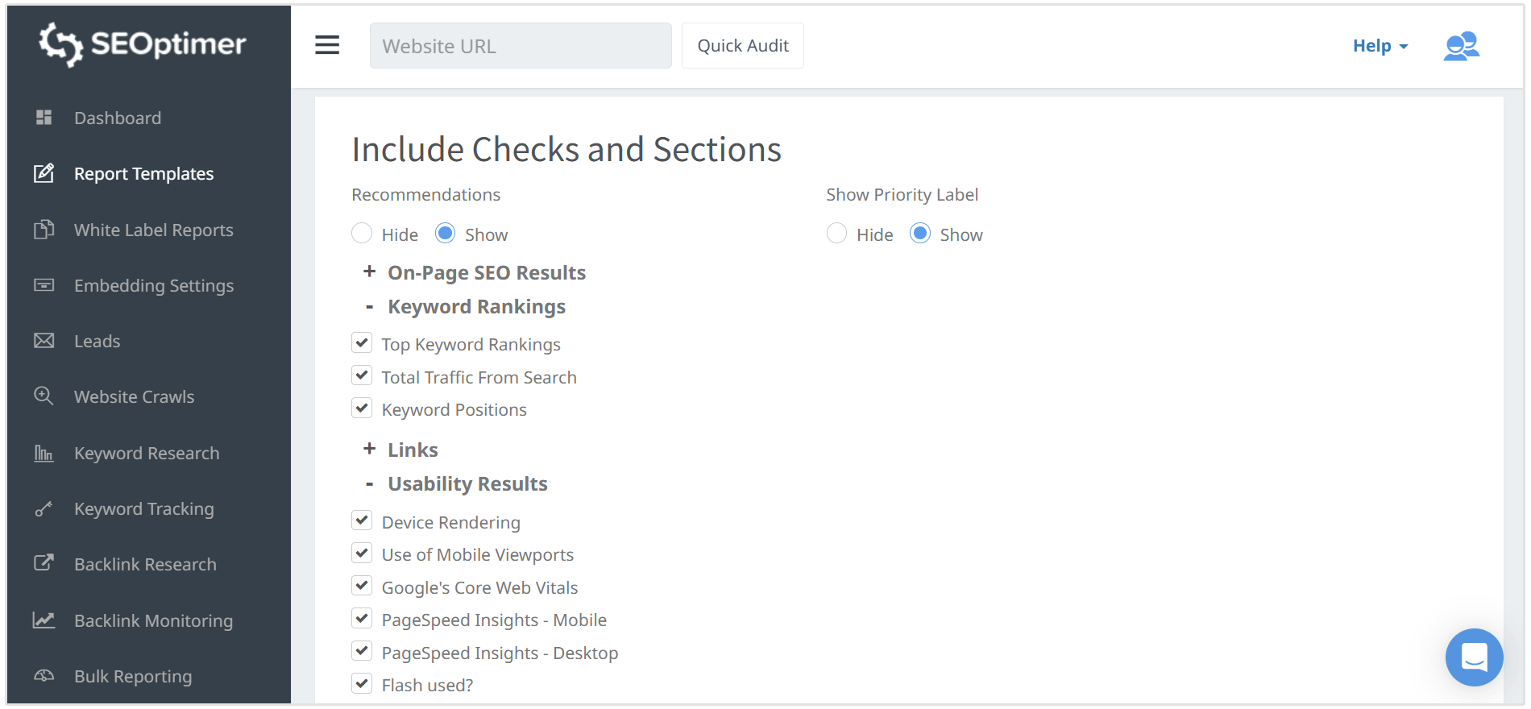
Task: Click the Backlink Monitoring chart icon
Action: pyautogui.click(x=44, y=620)
